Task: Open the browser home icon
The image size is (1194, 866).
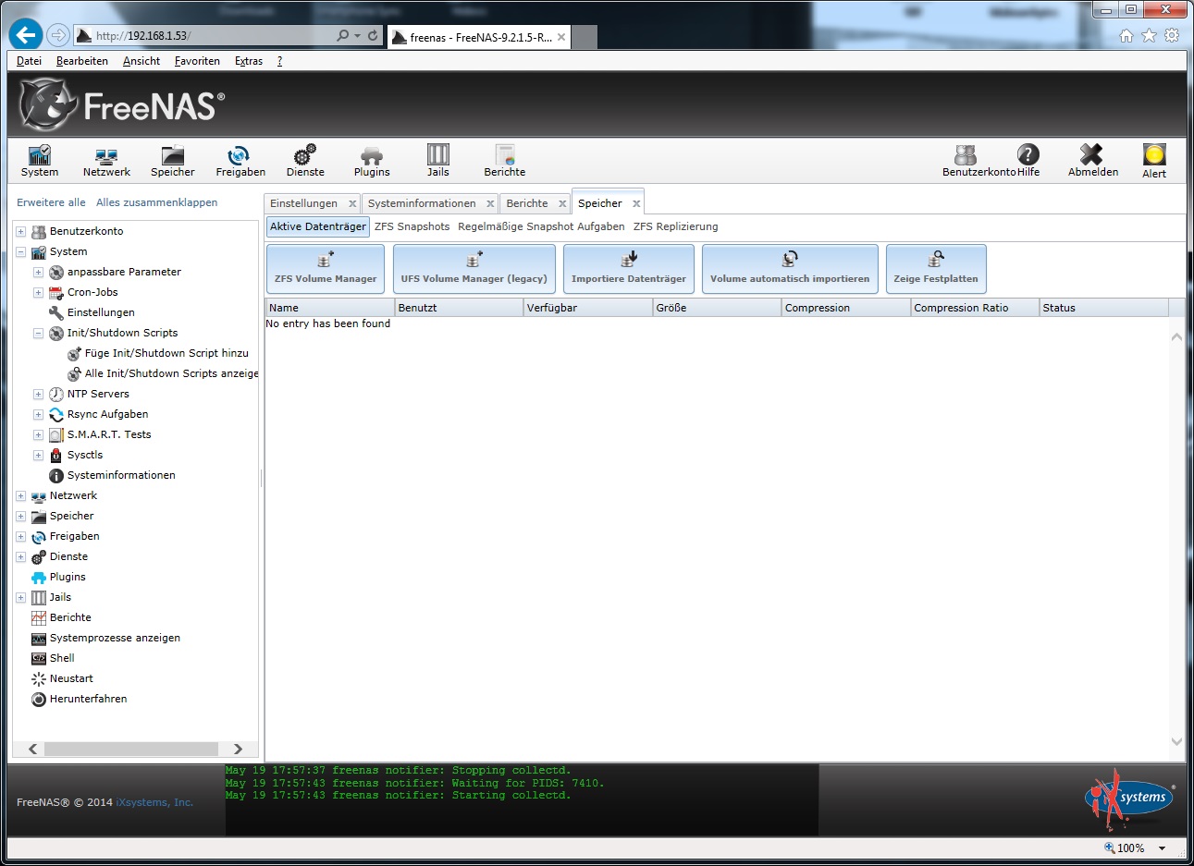Action: [x=1126, y=35]
